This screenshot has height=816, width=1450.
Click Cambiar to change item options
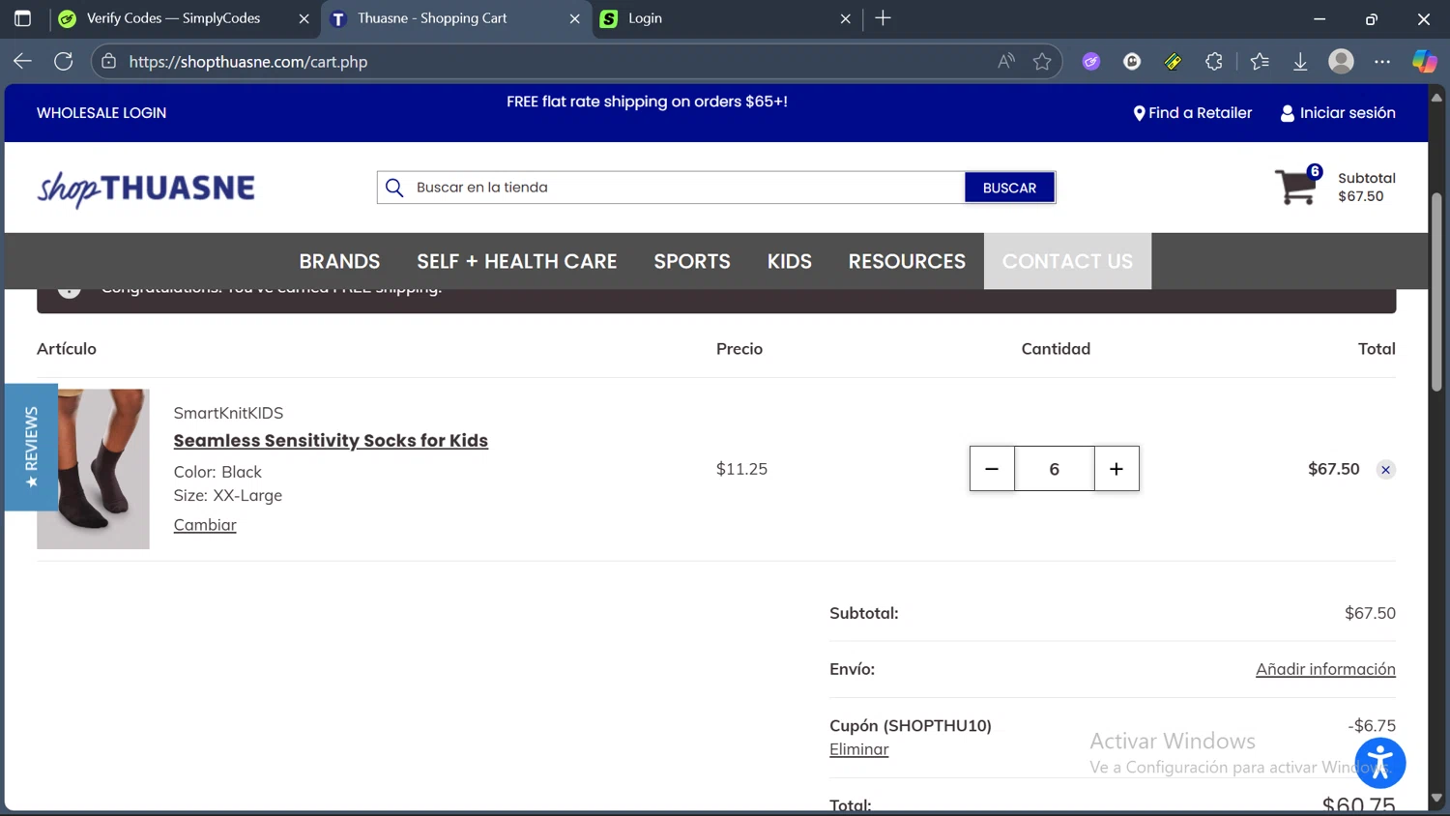tap(205, 525)
